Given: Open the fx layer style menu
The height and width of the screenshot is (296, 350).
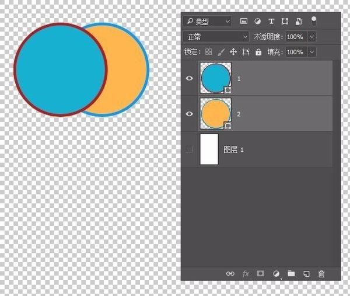Looking at the screenshot, I should (246, 274).
